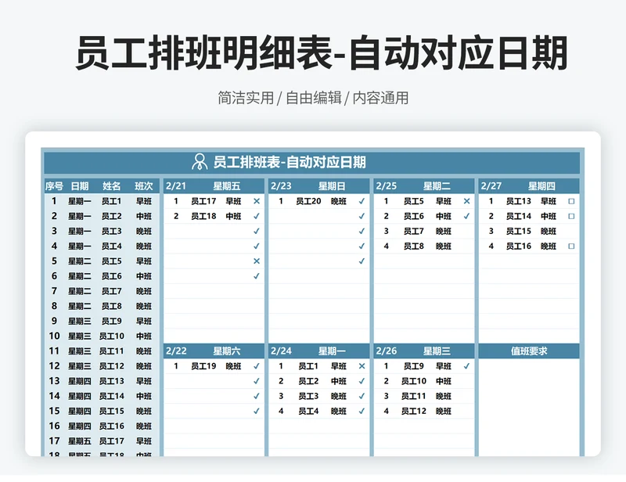
Task: Select 员工17 cell in the 2/21 panel
Action: 203,201
